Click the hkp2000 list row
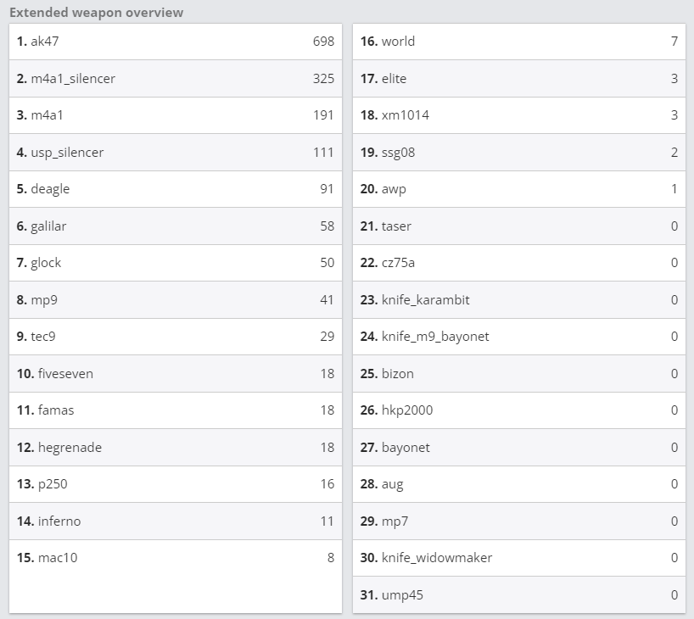Screen dimensions: 694x619 pyautogui.click(x=518, y=410)
